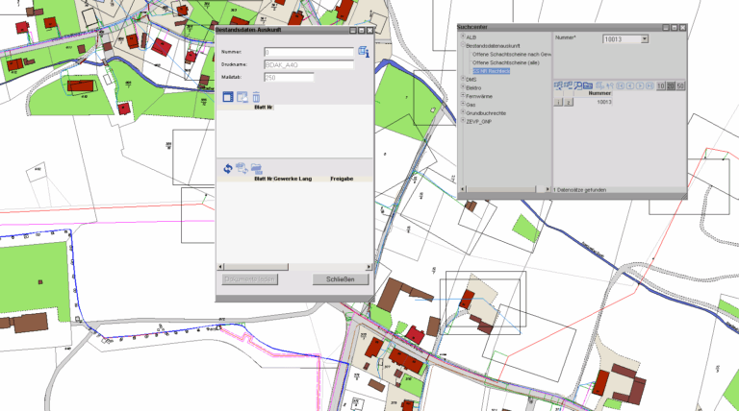The width and height of the screenshot is (739, 411).
Task: Click the sheet selection icon with hand cursor
Action: (242, 97)
